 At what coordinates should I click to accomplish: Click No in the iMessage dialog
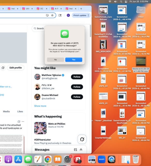point(56,60)
